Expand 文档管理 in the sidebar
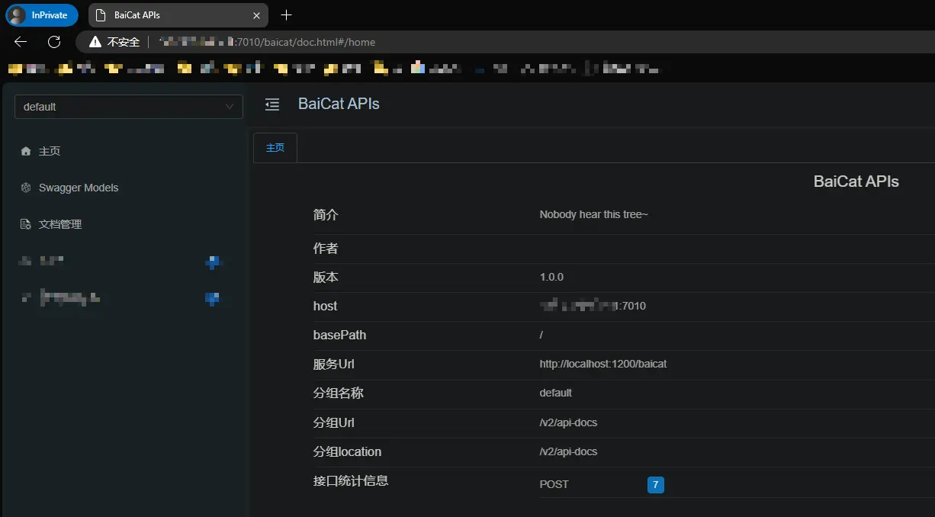Viewport: 935px width, 517px height. coord(60,224)
